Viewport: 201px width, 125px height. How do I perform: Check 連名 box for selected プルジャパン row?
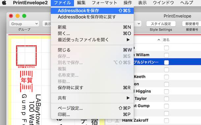[x=166, y=62]
